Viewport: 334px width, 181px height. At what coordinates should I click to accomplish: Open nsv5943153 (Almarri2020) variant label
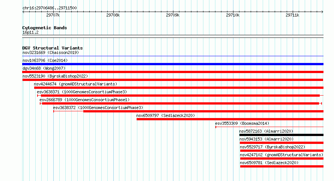[266, 139]
